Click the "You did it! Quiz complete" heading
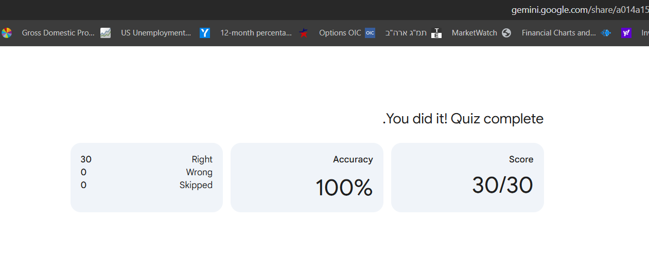This screenshot has height=258, width=649. click(x=463, y=119)
